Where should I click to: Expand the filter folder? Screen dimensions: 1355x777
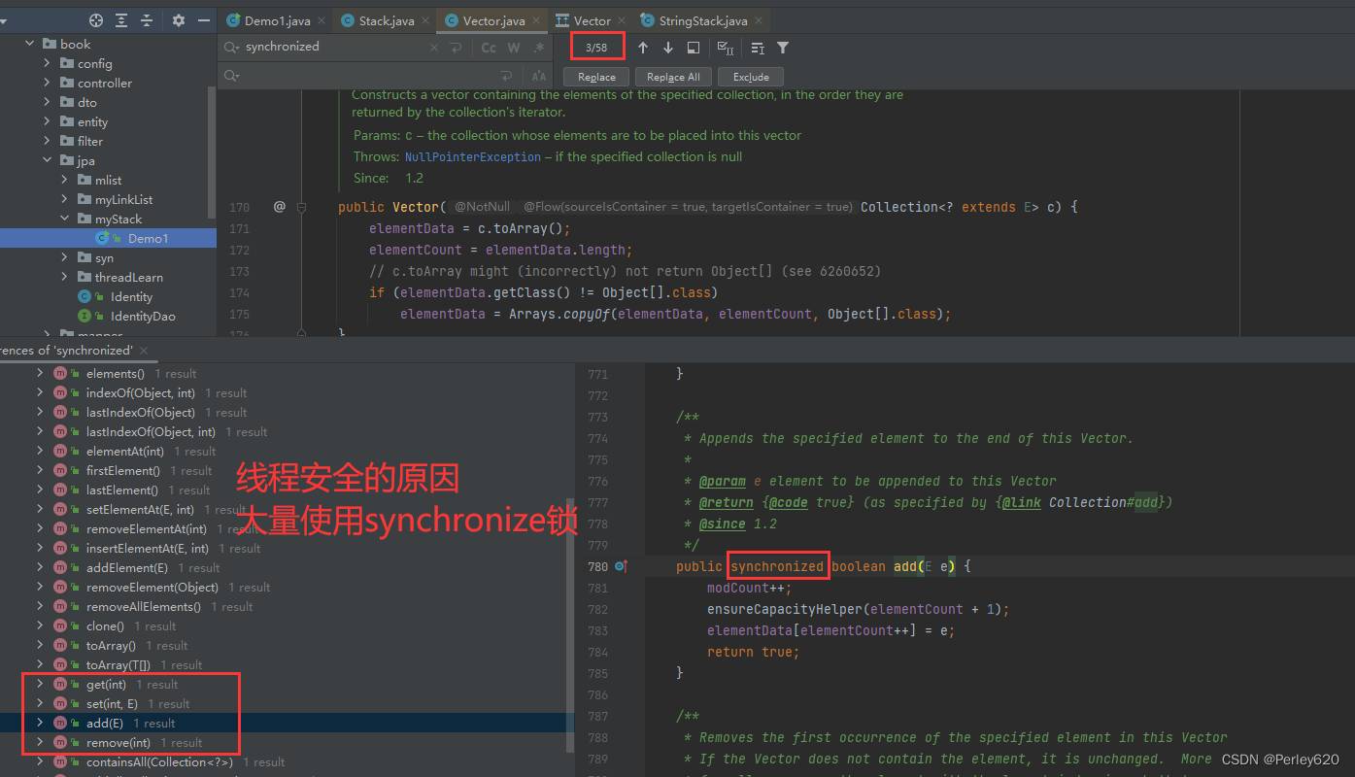(47, 141)
